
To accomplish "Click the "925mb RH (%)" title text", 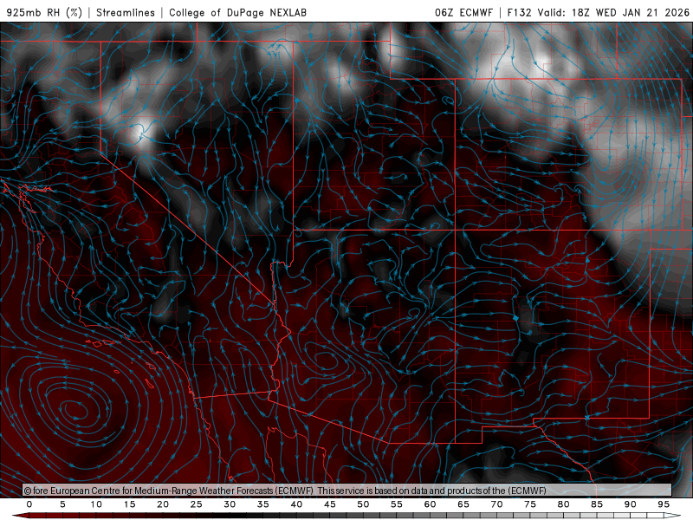I will [45, 13].
